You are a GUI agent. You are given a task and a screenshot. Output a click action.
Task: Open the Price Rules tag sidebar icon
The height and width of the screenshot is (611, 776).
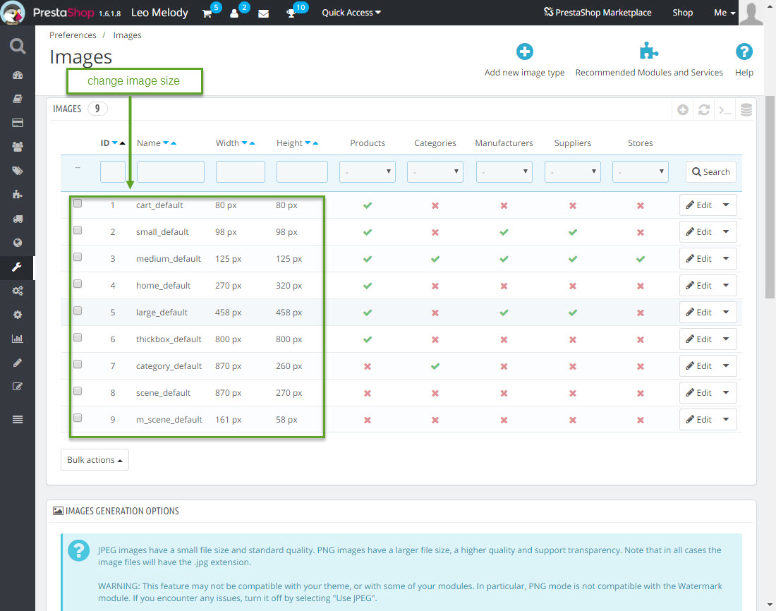click(x=18, y=171)
